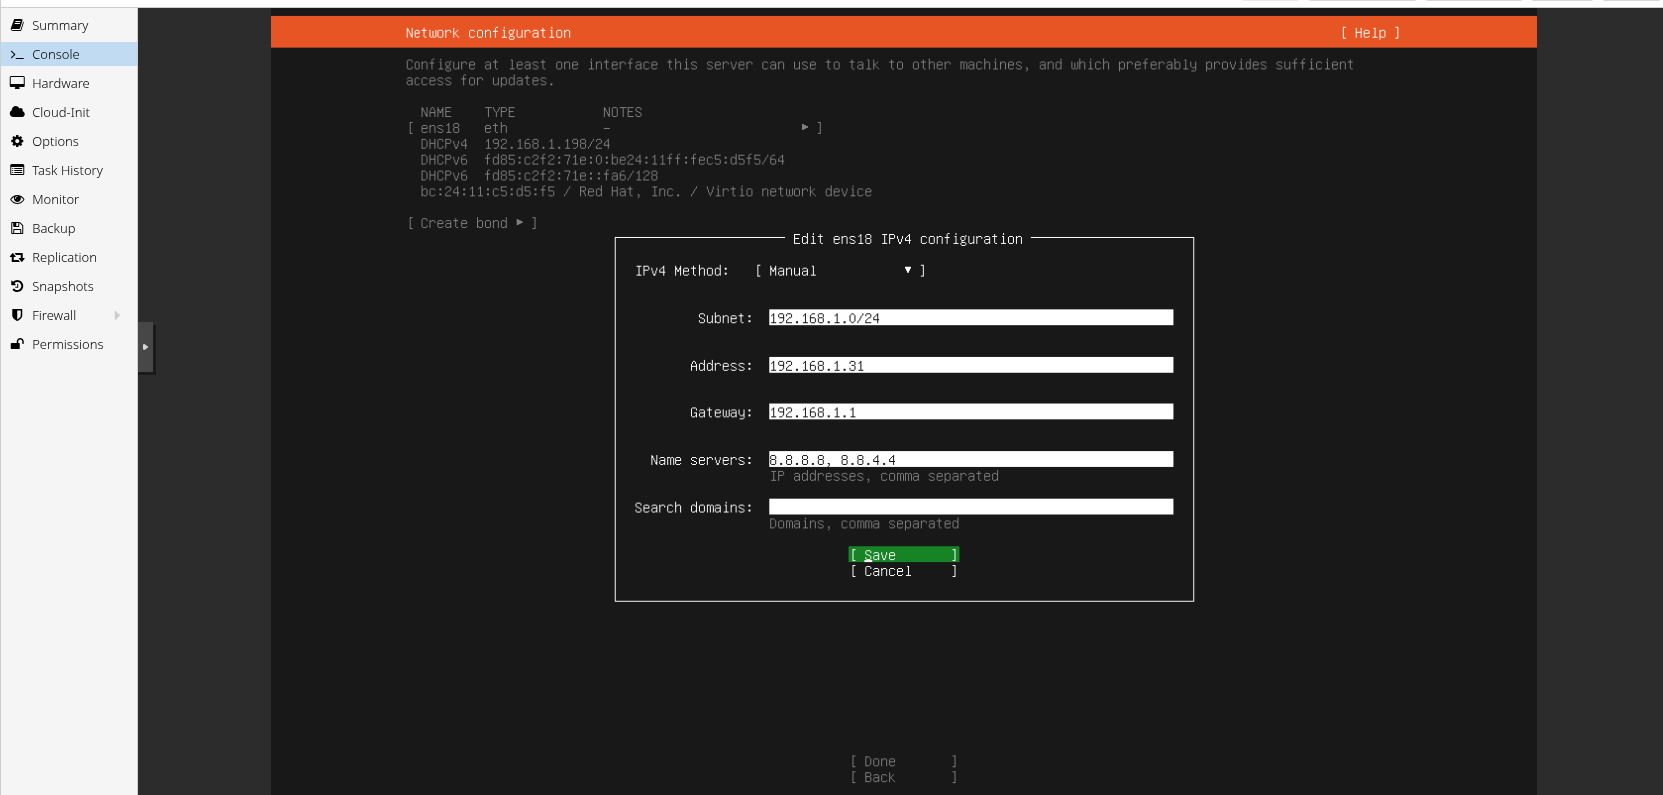Click the Summary book icon
The height and width of the screenshot is (795, 1663).
coord(17,25)
